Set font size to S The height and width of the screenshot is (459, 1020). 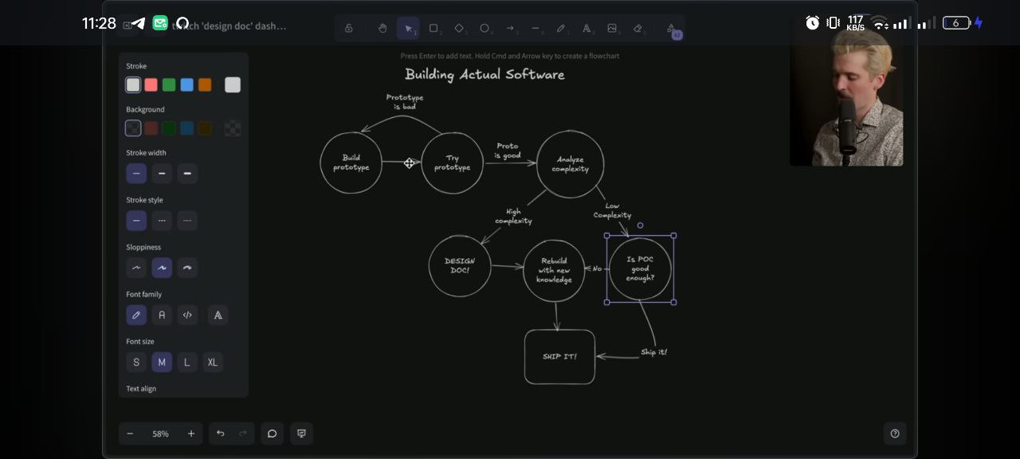[136, 362]
